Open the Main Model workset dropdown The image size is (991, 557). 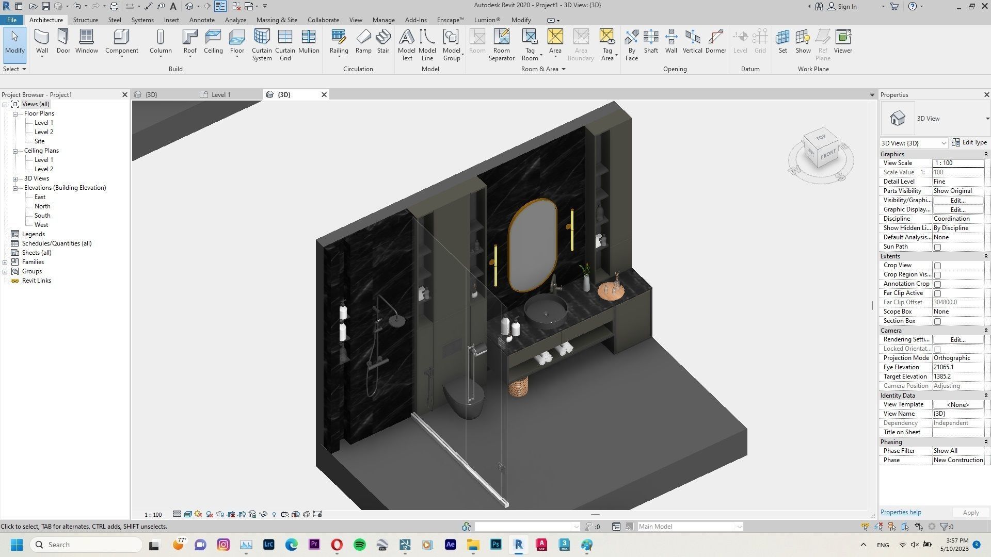coord(690,527)
